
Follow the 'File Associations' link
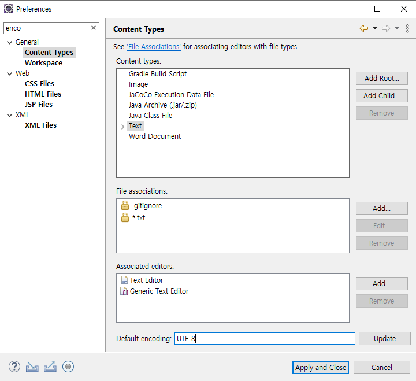tap(154, 46)
